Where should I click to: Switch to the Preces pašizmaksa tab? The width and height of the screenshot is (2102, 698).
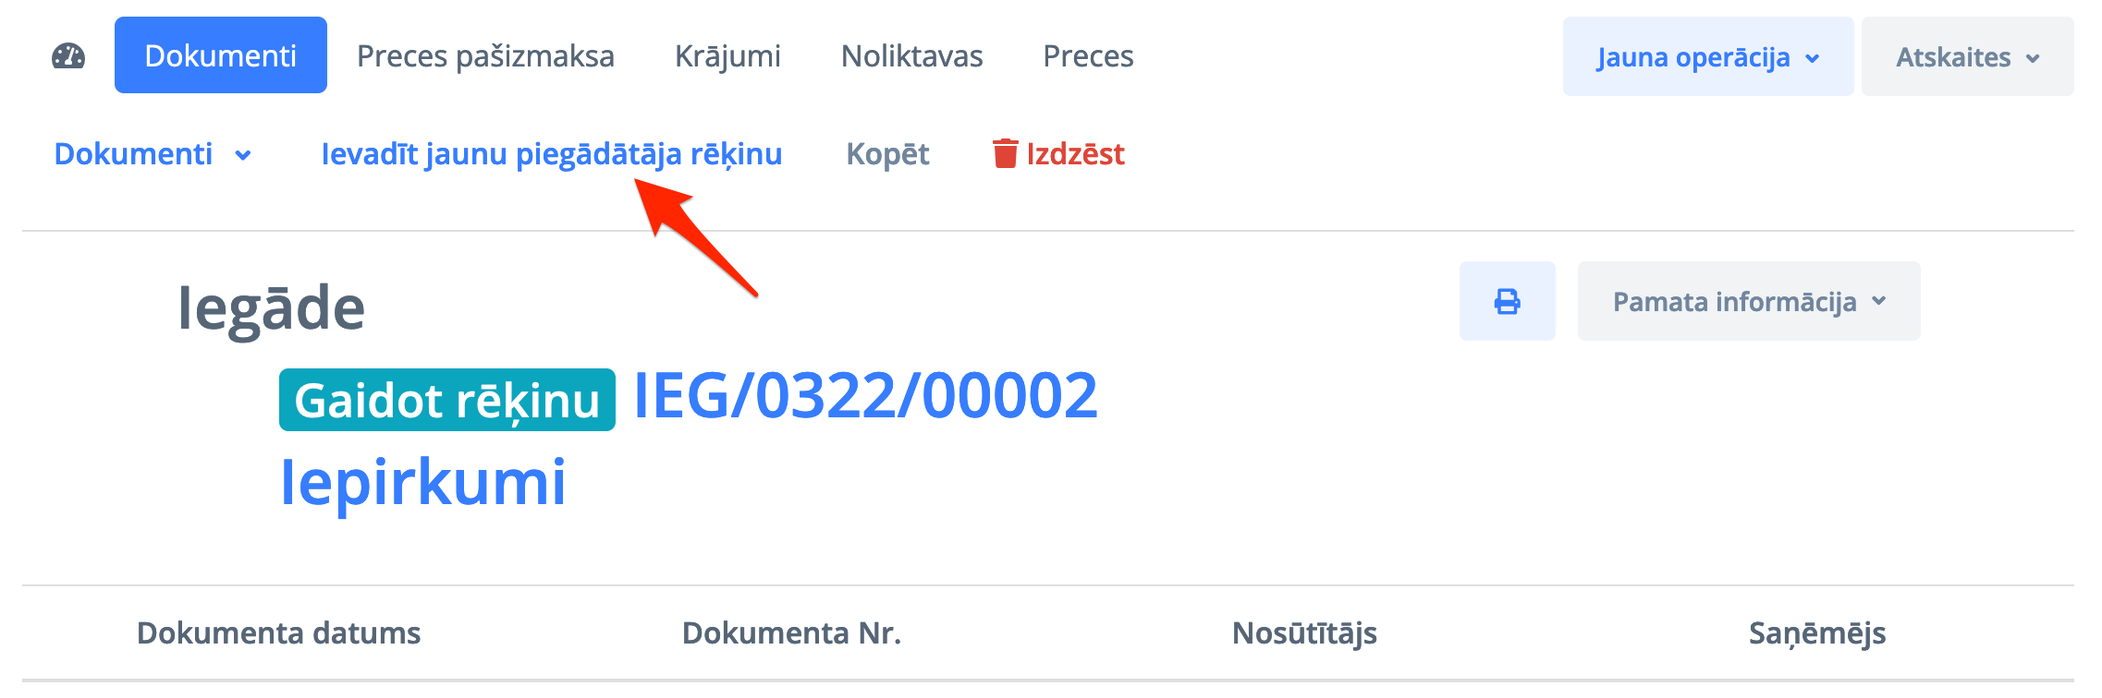[485, 56]
